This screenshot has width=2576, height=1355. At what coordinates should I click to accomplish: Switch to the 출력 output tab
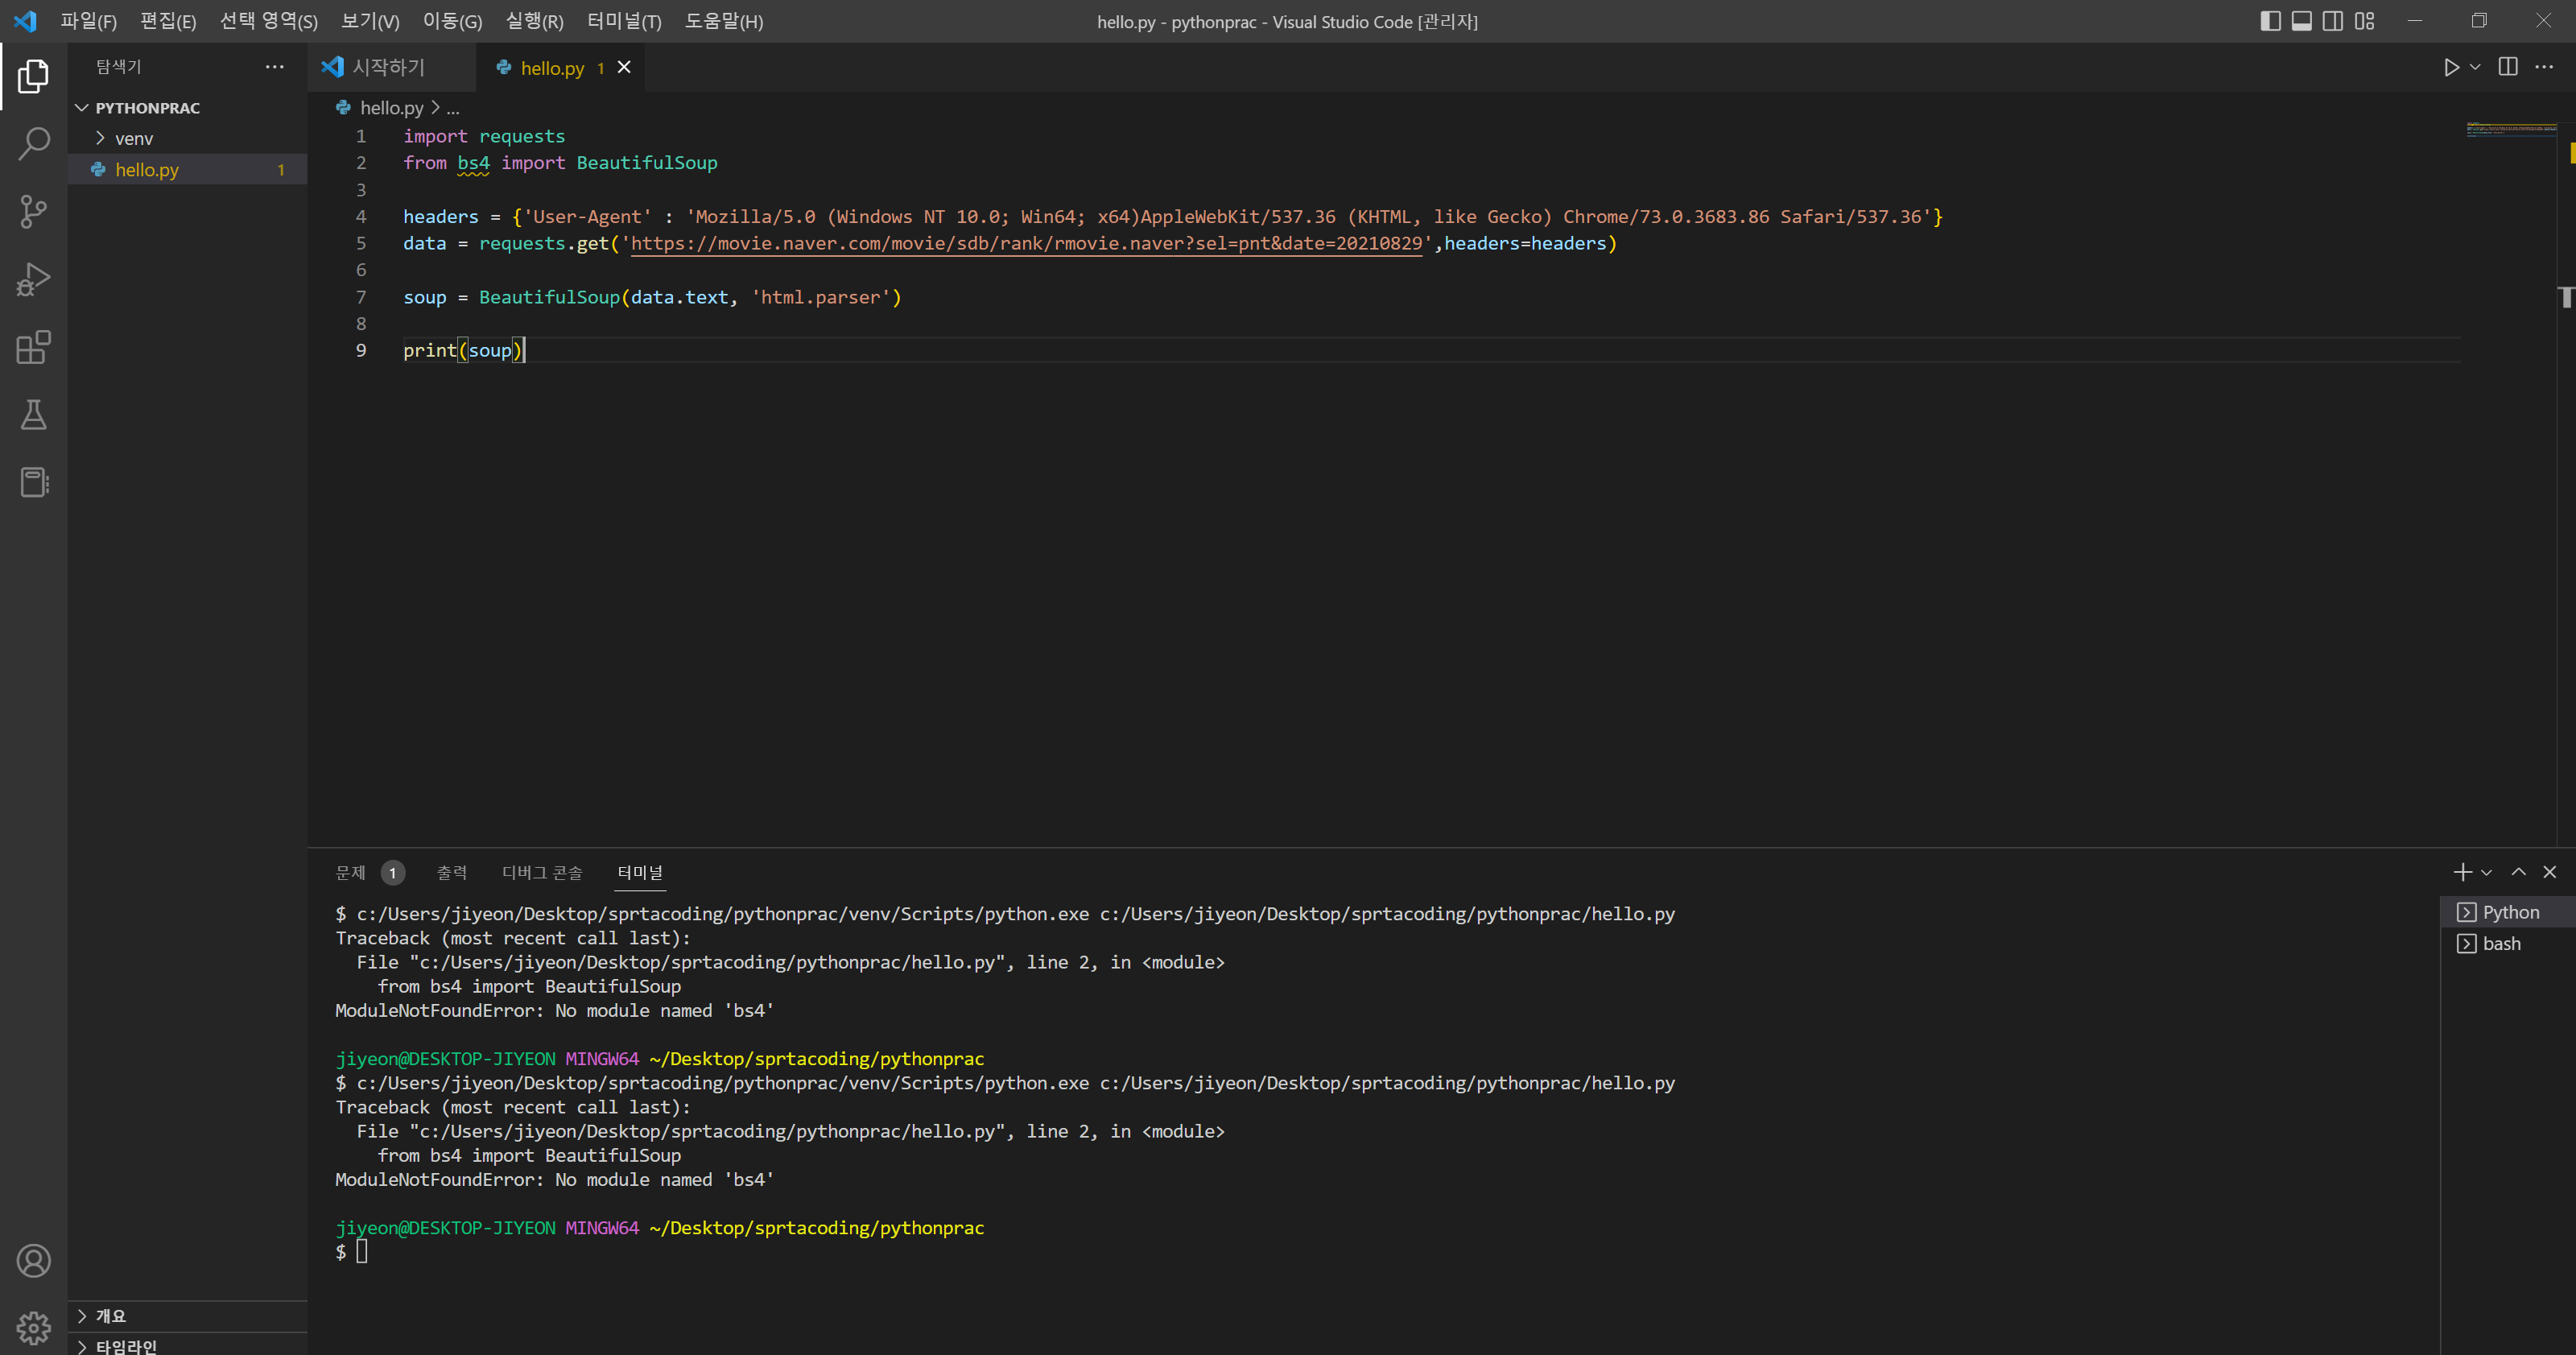(x=452, y=872)
